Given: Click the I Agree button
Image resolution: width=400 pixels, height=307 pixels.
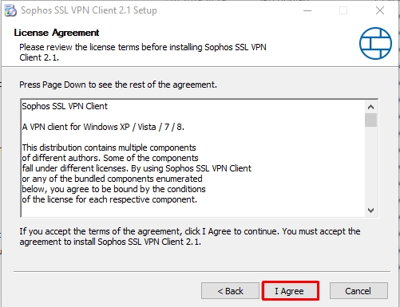Looking at the screenshot, I should (x=291, y=291).
